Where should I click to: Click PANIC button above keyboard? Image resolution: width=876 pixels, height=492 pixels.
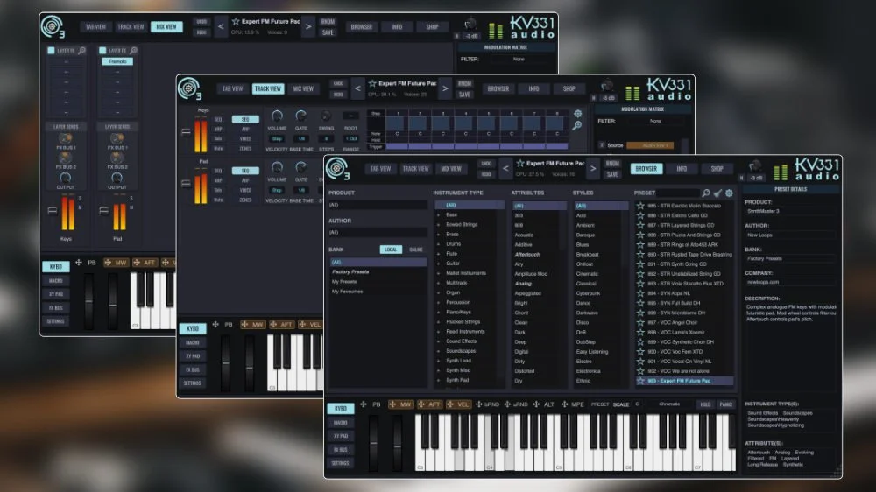725,404
